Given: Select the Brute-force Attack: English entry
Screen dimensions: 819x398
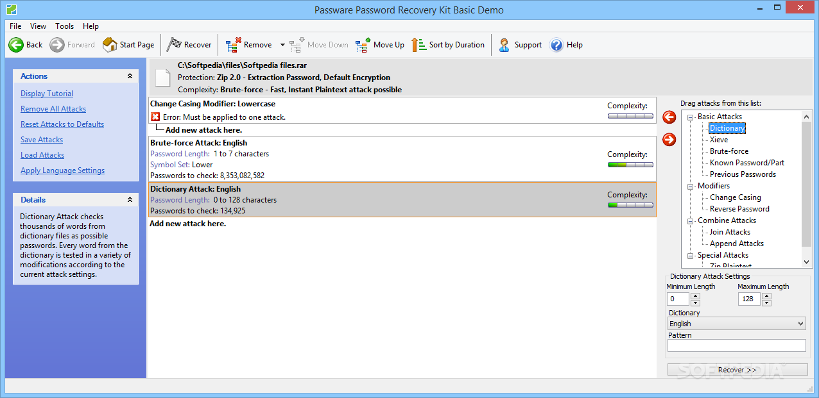Looking at the screenshot, I should pyautogui.click(x=402, y=159).
